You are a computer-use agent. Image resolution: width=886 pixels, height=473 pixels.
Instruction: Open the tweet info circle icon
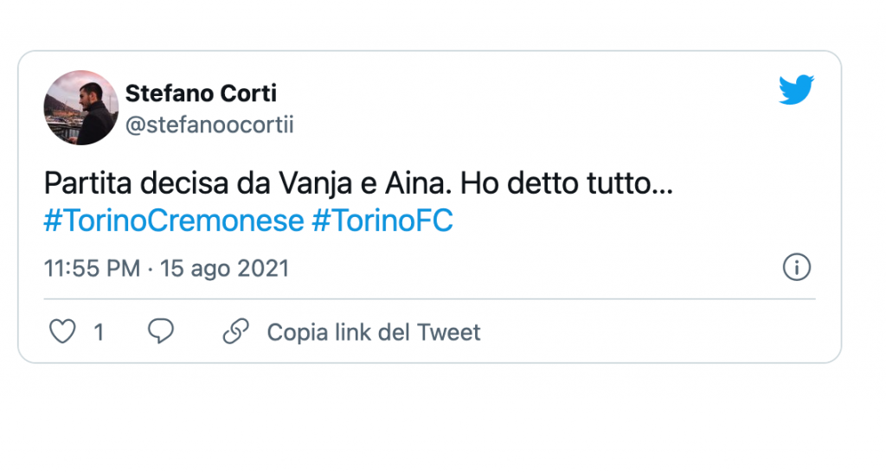[796, 268]
